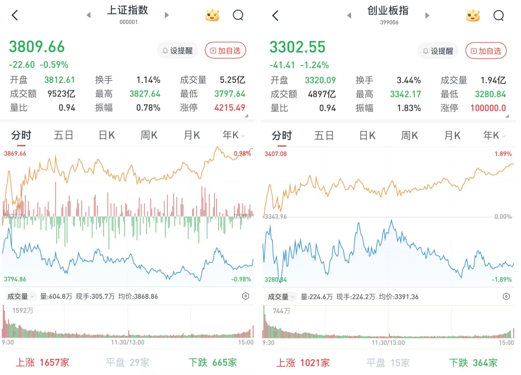Open search on the 上证指数 page
The height and width of the screenshot is (375, 521).
coord(238,15)
